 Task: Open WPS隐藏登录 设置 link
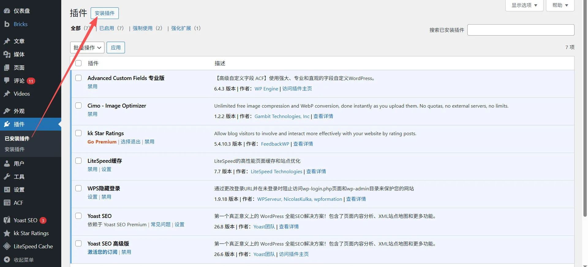click(92, 197)
